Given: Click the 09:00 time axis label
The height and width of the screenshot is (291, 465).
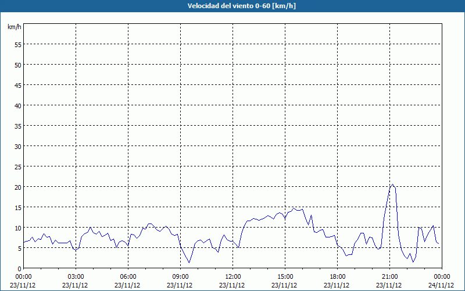Looking at the screenshot, I should coord(180,277).
